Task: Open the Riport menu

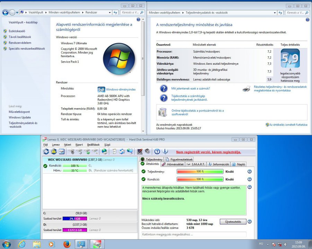Action: [79, 145]
